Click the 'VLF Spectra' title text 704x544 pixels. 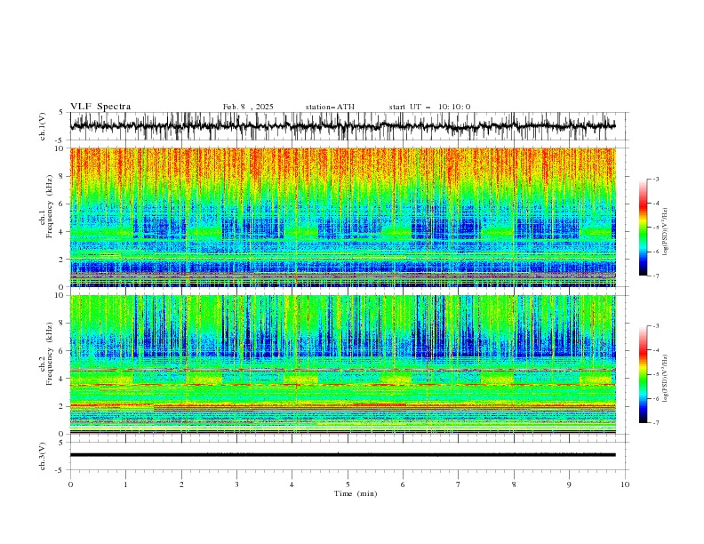(100, 107)
